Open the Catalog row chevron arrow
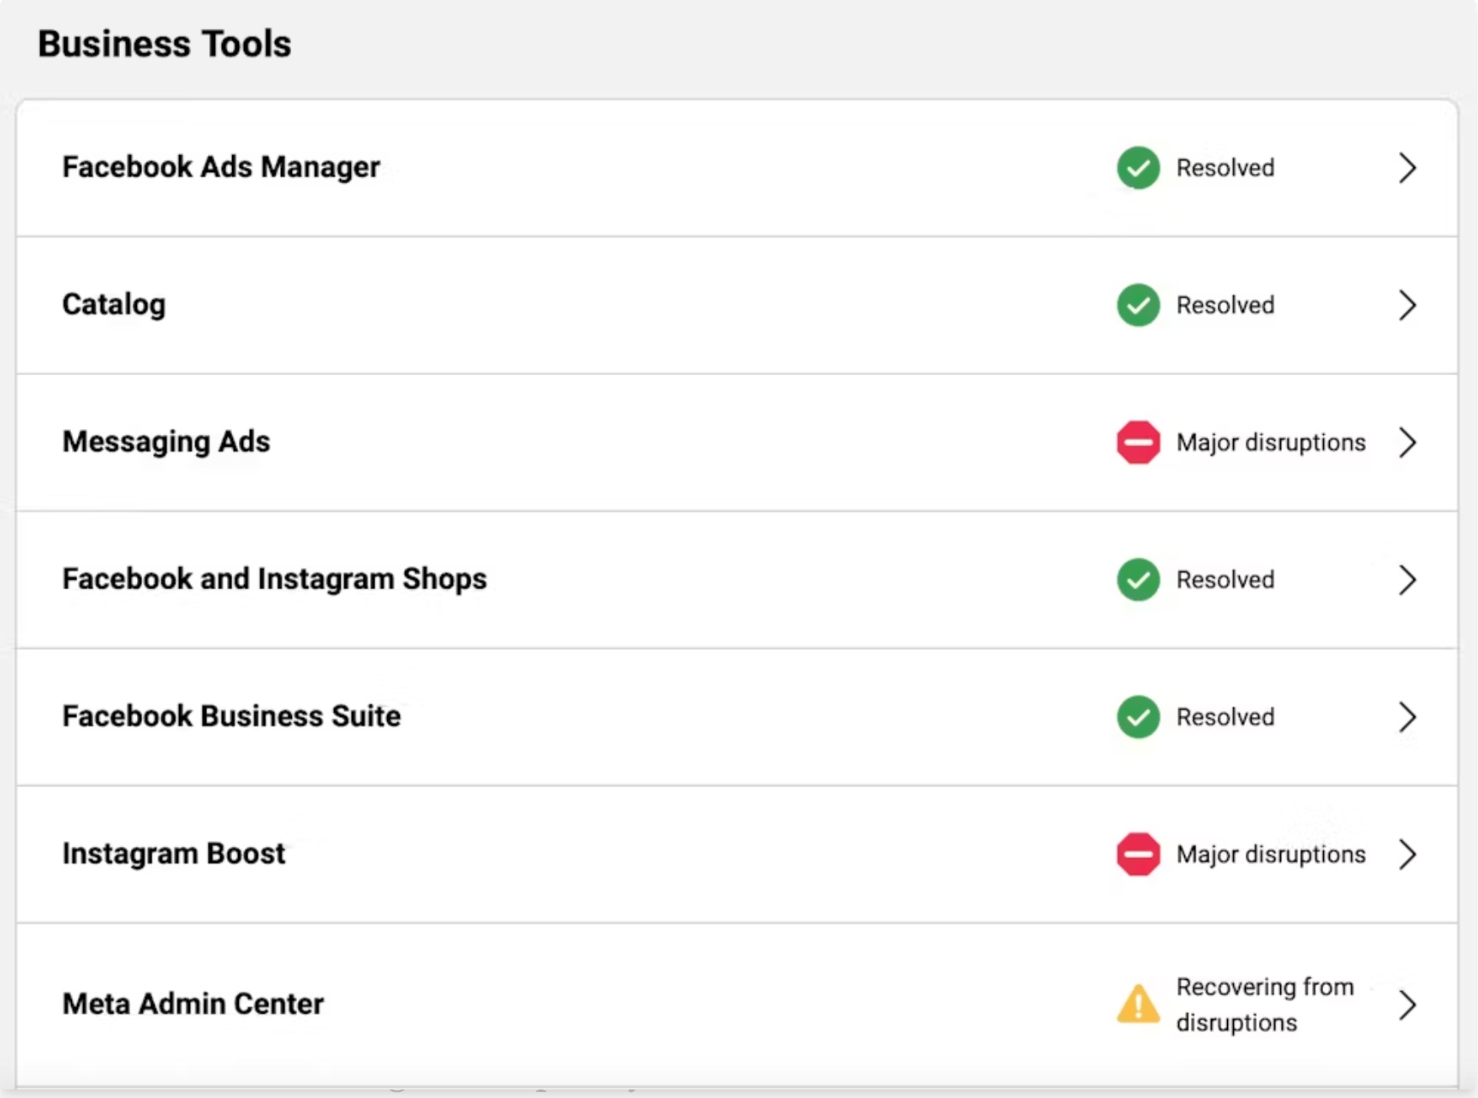The width and height of the screenshot is (1478, 1098). pos(1407,305)
